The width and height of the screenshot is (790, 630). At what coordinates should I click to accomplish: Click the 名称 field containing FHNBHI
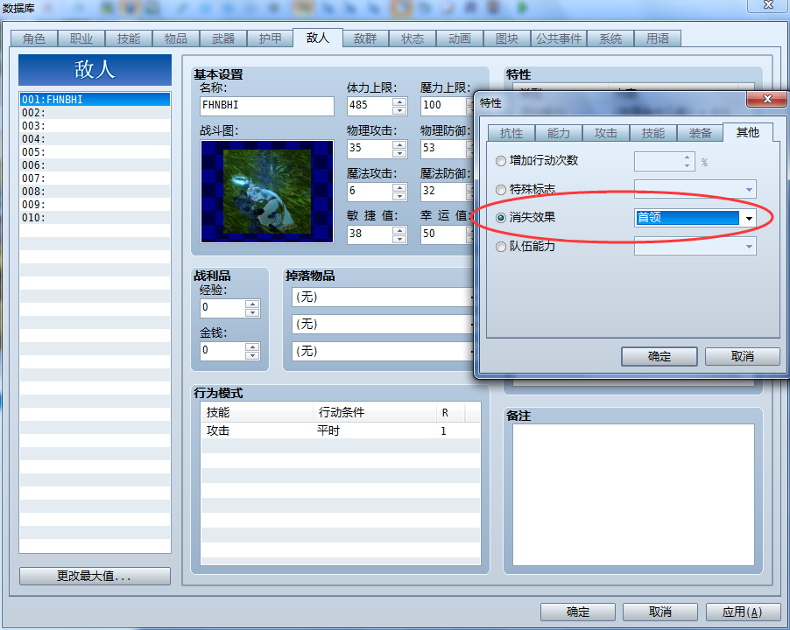click(x=266, y=106)
